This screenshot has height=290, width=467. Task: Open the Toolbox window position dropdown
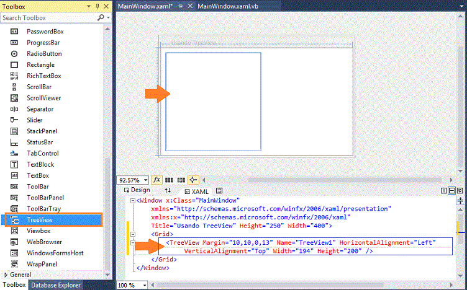(x=88, y=6)
